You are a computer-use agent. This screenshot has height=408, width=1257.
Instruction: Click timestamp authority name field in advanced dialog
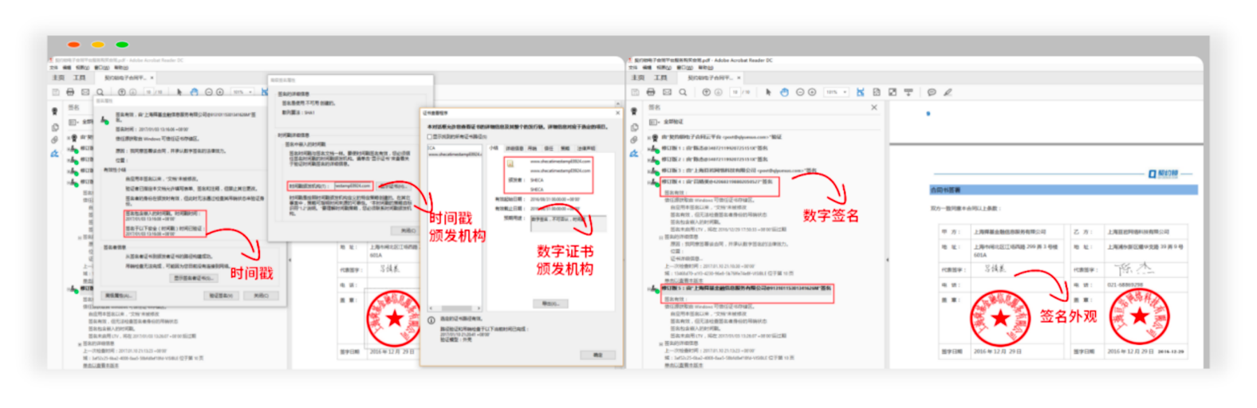(353, 186)
